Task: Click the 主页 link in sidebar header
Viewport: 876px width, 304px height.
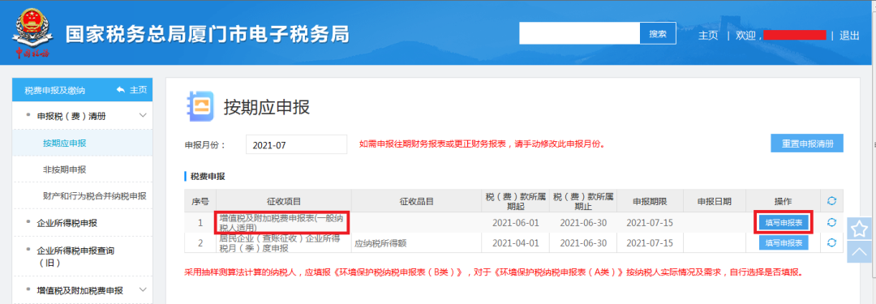Action: [138, 90]
